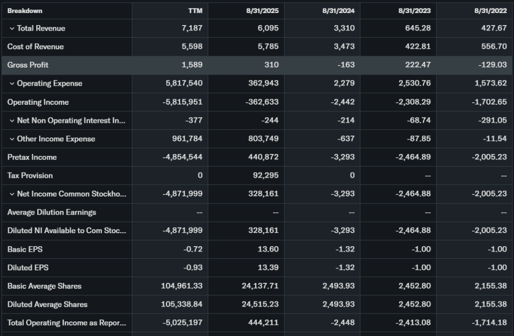Screen dimensions: 514x336
Task: Expand Net Income Common Stockholders chevron
Action: pos(12,194)
